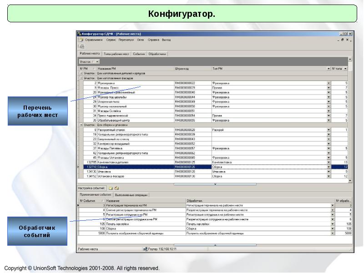Collapse the Цех изготовления фасадов group
This screenshot has height=273, width=364.
pyautogui.click(x=81, y=78)
